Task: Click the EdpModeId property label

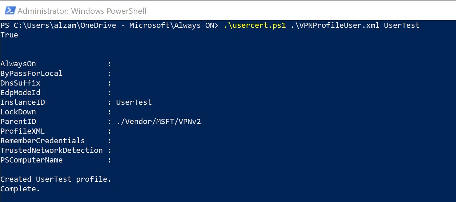Action: coord(21,93)
